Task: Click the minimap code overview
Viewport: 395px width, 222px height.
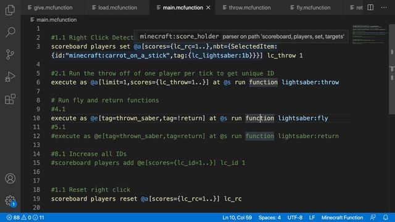Action: [369, 35]
